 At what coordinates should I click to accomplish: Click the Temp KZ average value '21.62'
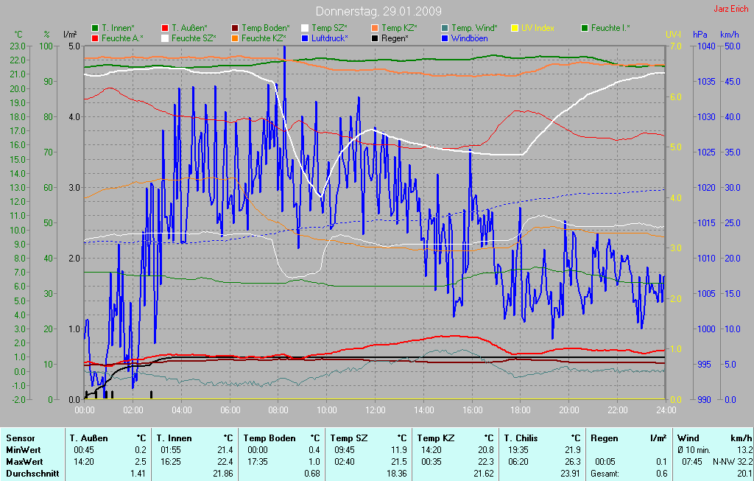(484, 474)
